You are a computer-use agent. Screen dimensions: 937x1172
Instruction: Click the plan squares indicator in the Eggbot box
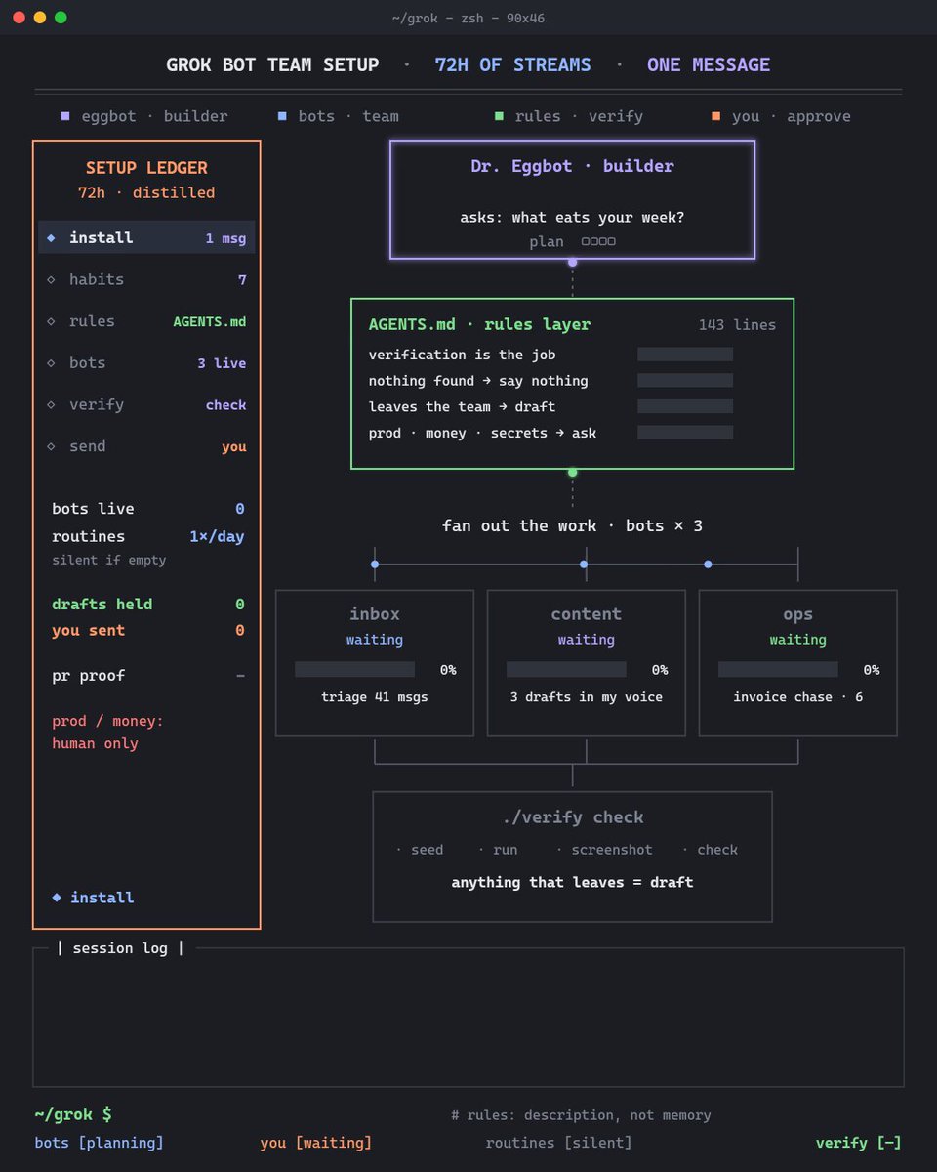(x=598, y=241)
